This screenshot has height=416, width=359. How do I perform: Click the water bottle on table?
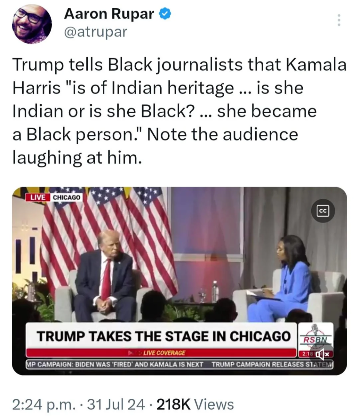coord(215,291)
